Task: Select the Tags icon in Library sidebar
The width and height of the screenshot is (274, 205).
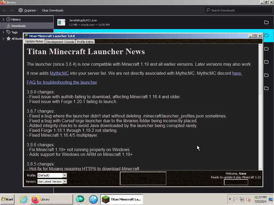Action: click(x=8, y=32)
